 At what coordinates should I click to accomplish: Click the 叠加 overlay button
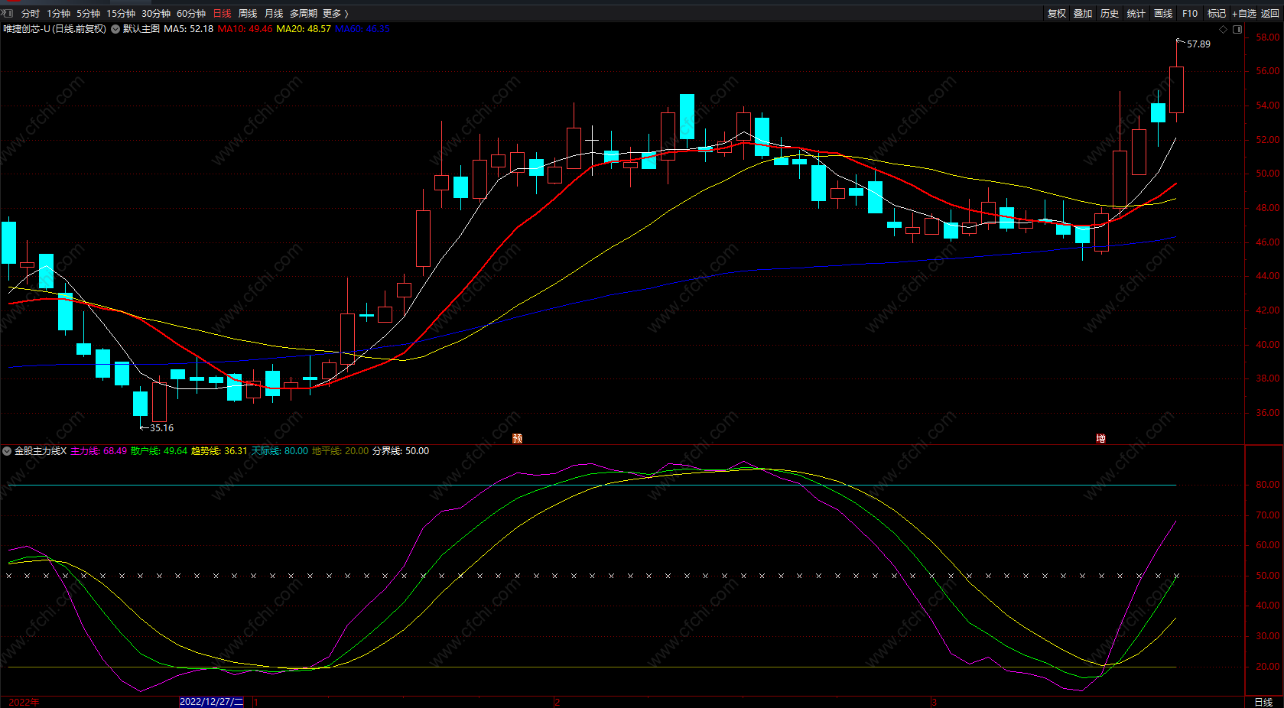pyautogui.click(x=1083, y=13)
